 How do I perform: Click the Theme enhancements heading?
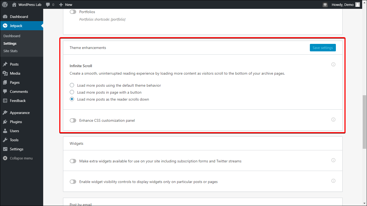88,48
